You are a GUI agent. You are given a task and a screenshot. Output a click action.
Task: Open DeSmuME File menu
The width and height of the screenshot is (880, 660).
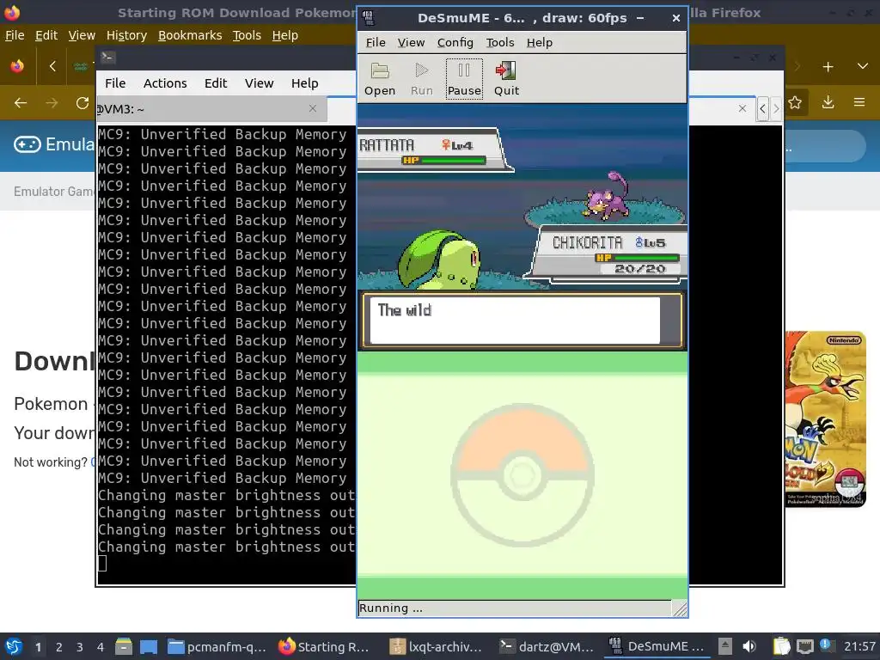point(376,43)
